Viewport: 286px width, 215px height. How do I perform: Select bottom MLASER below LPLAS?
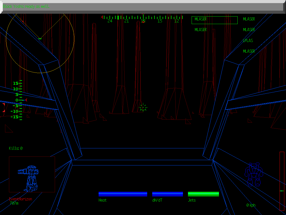pos(249,51)
